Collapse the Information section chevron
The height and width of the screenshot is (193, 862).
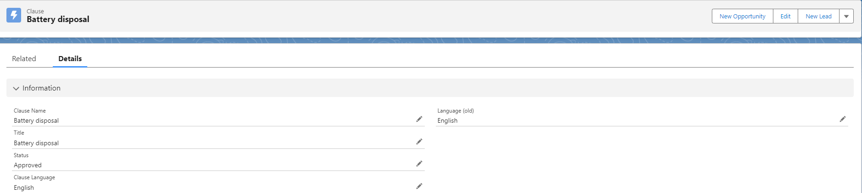pos(16,88)
